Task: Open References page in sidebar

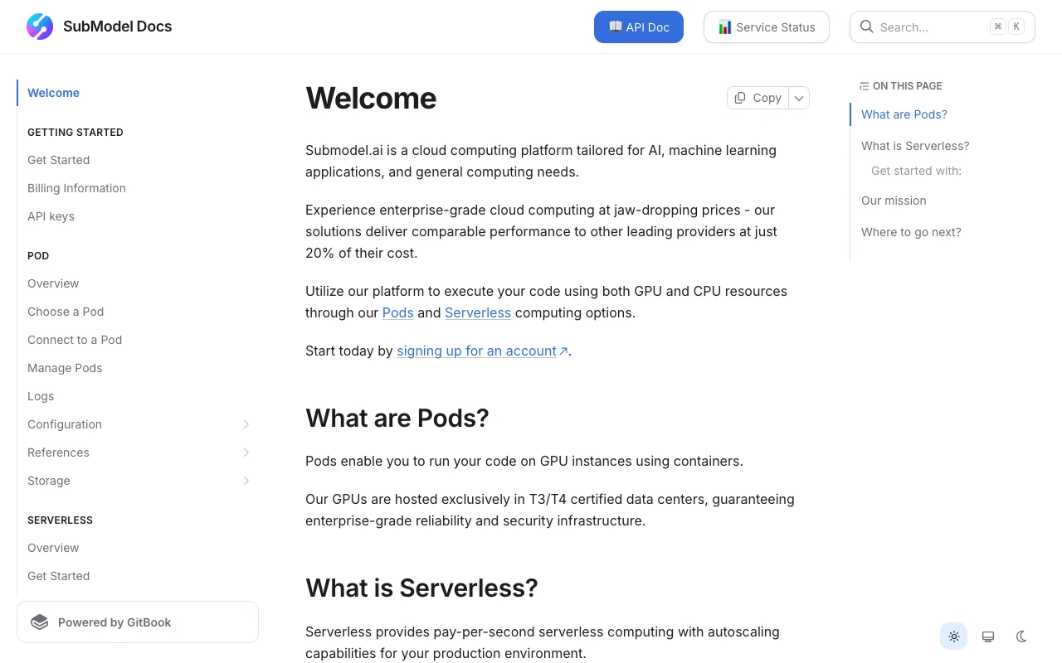Action: tap(58, 452)
